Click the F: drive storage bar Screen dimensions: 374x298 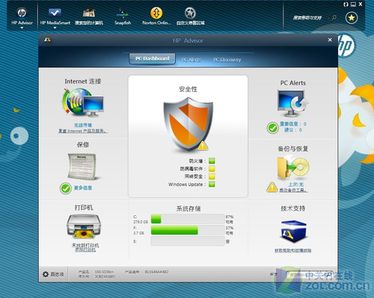click(x=188, y=230)
